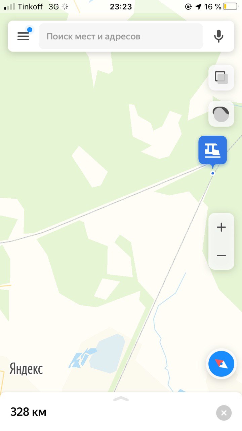Zoom out with the minus button
Viewport: 242px width, 431px height.
(221, 256)
